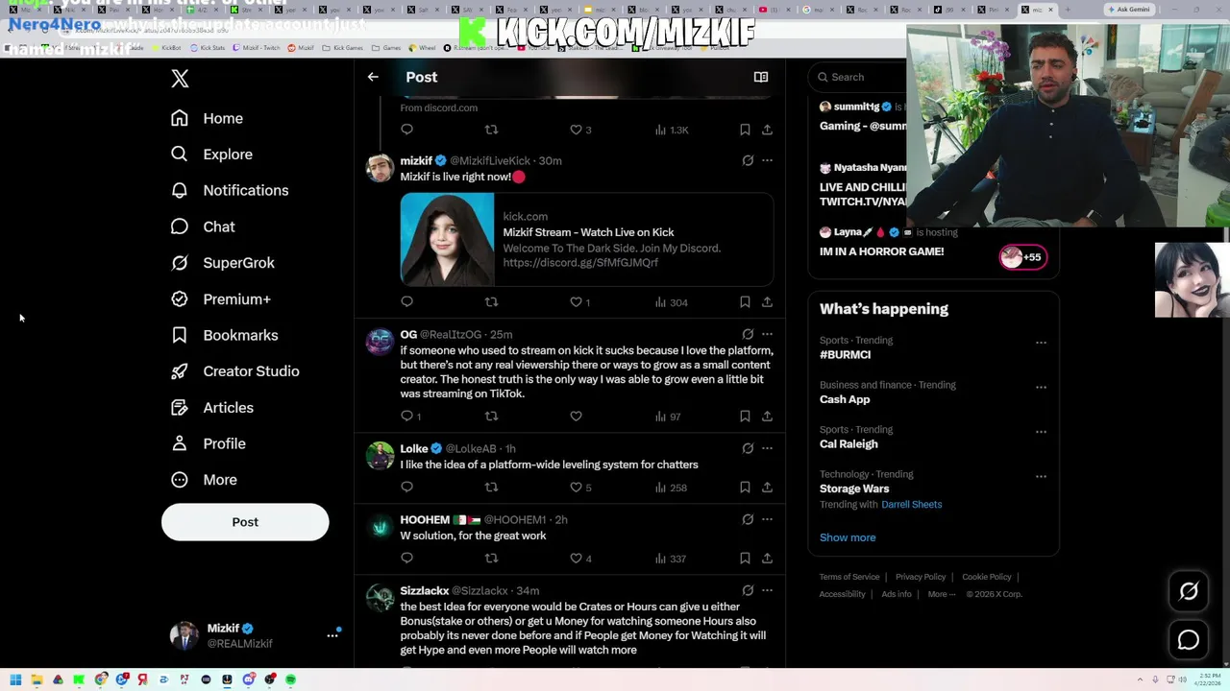
Task: Open the #BURMCI trending topic
Action: click(845, 355)
